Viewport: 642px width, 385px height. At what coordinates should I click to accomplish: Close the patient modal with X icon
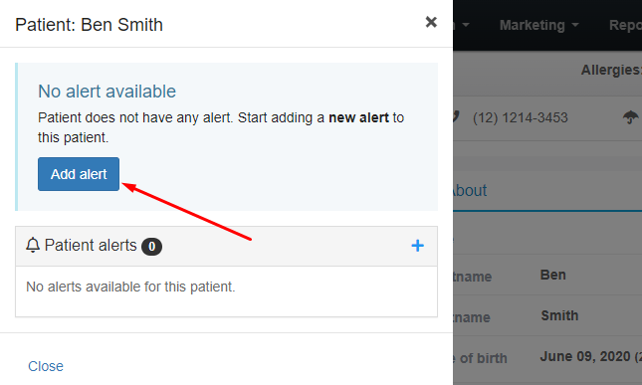(431, 22)
